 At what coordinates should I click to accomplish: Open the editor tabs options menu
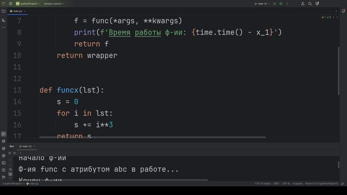(x=336, y=11)
